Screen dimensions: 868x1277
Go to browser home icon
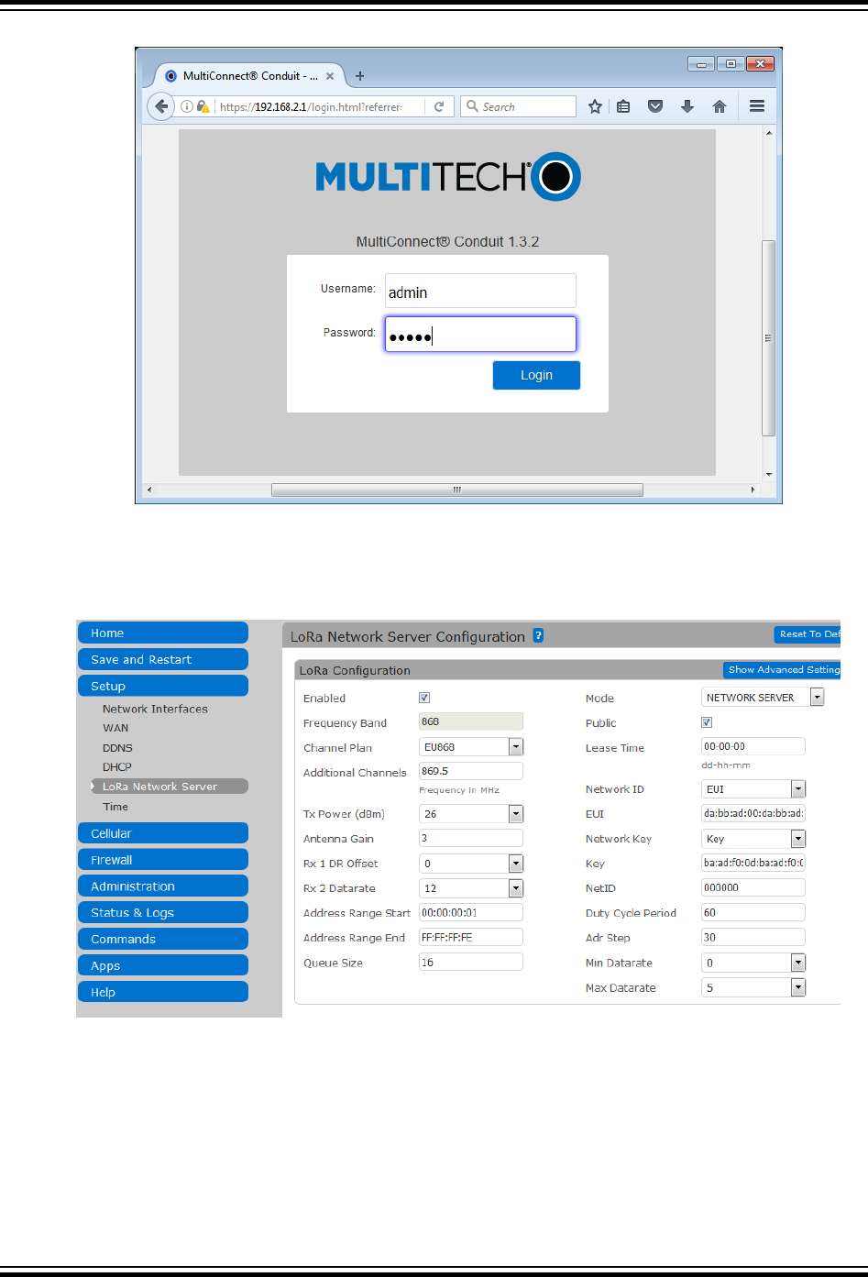click(x=720, y=106)
